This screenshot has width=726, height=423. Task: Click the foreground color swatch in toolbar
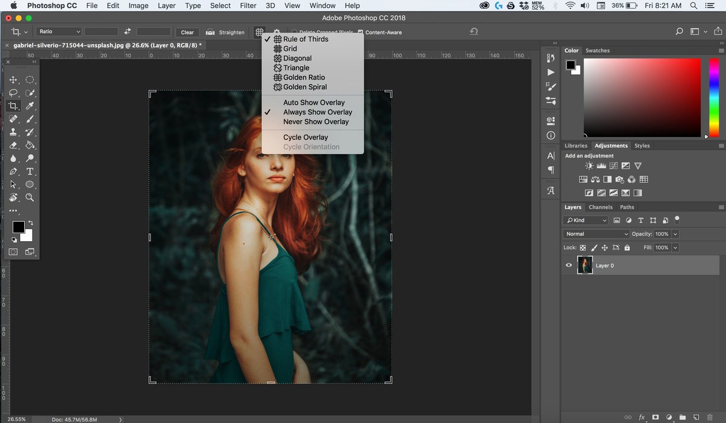(19, 227)
